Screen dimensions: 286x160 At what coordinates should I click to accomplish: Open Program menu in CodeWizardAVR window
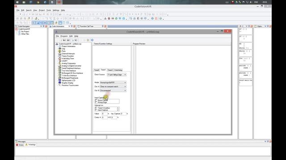64,36
